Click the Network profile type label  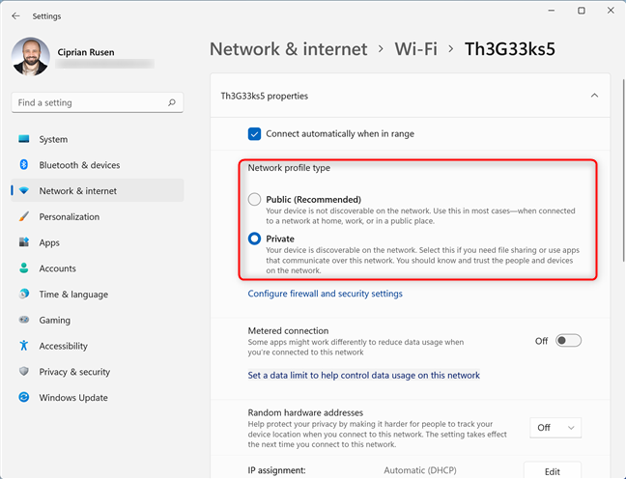tap(289, 168)
